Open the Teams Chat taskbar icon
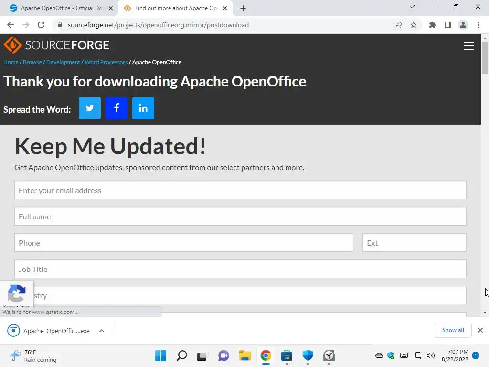Image resolution: width=489 pixels, height=367 pixels. (x=223, y=356)
